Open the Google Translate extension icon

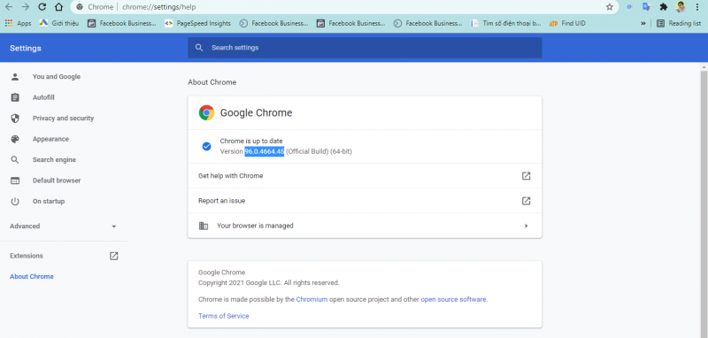[647, 7]
